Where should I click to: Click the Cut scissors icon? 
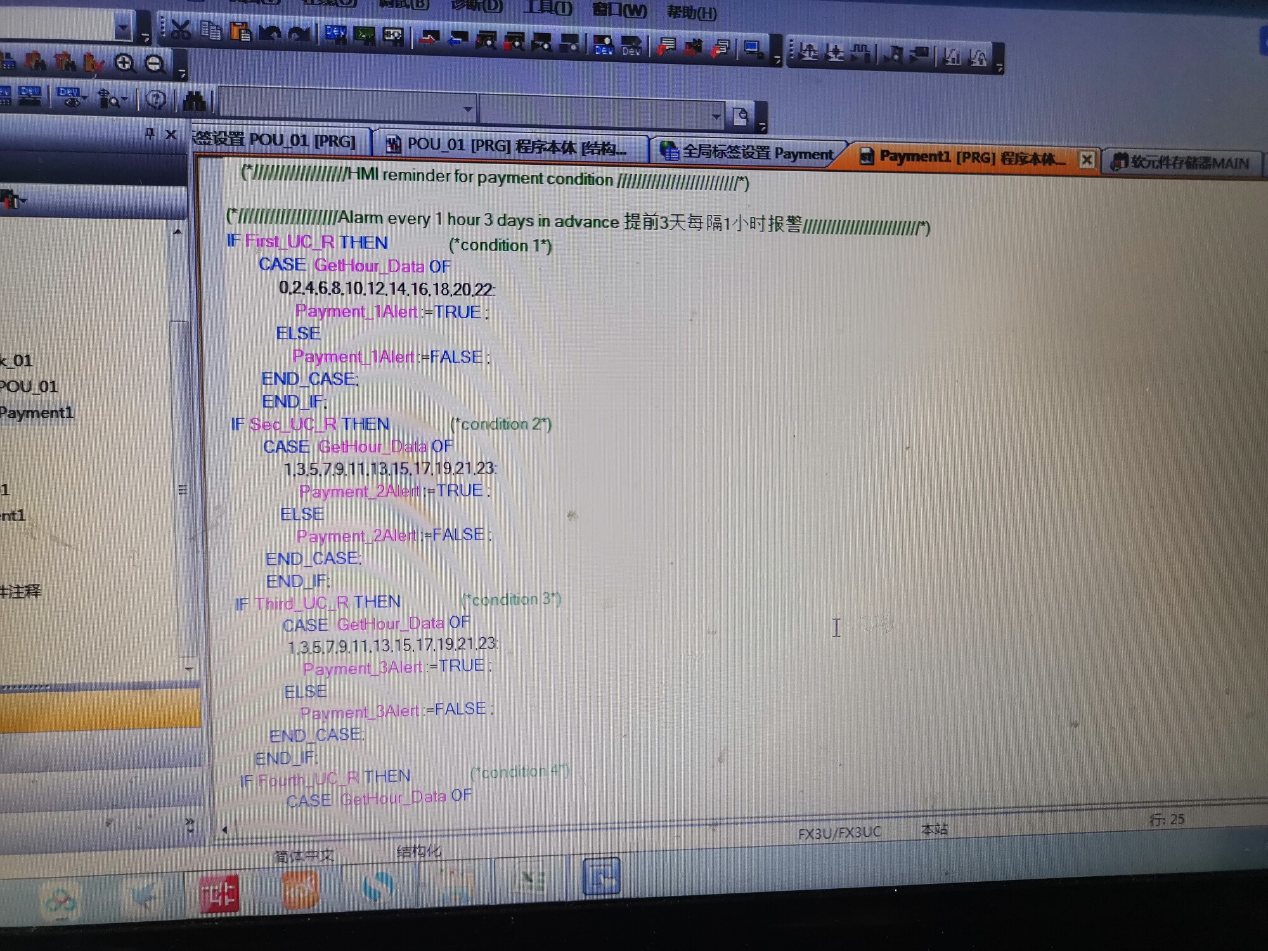(181, 29)
